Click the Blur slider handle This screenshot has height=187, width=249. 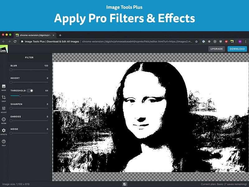(x=11, y=70)
